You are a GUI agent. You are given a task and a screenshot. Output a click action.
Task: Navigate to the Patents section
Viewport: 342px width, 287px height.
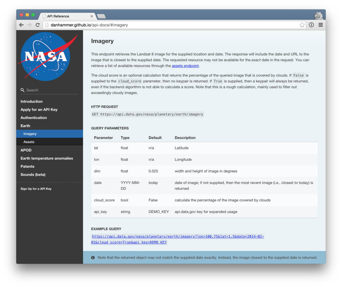pos(27,166)
